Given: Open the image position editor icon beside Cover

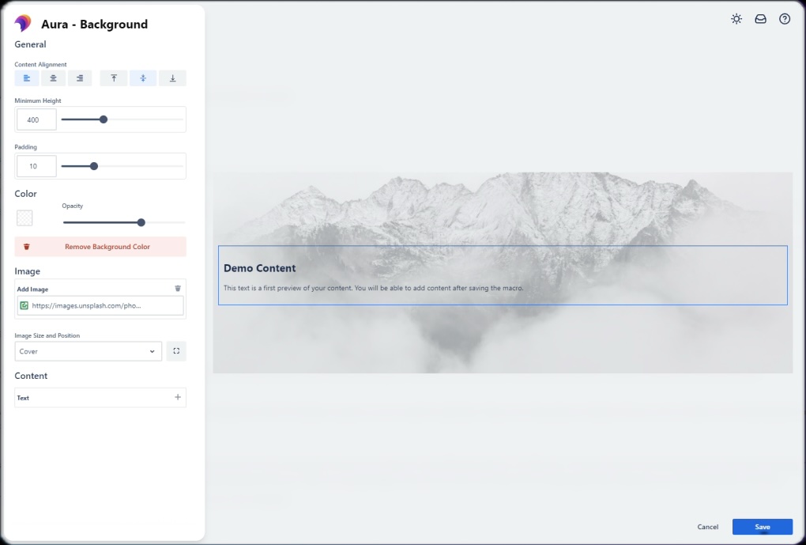Looking at the screenshot, I should pyautogui.click(x=175, y=350).
